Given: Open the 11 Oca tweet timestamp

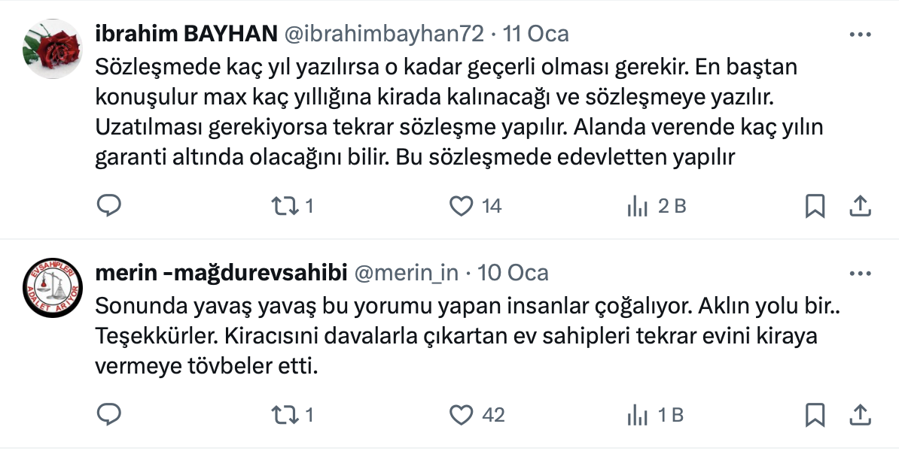Looking at the screenshot, I should tap(536, 34).
